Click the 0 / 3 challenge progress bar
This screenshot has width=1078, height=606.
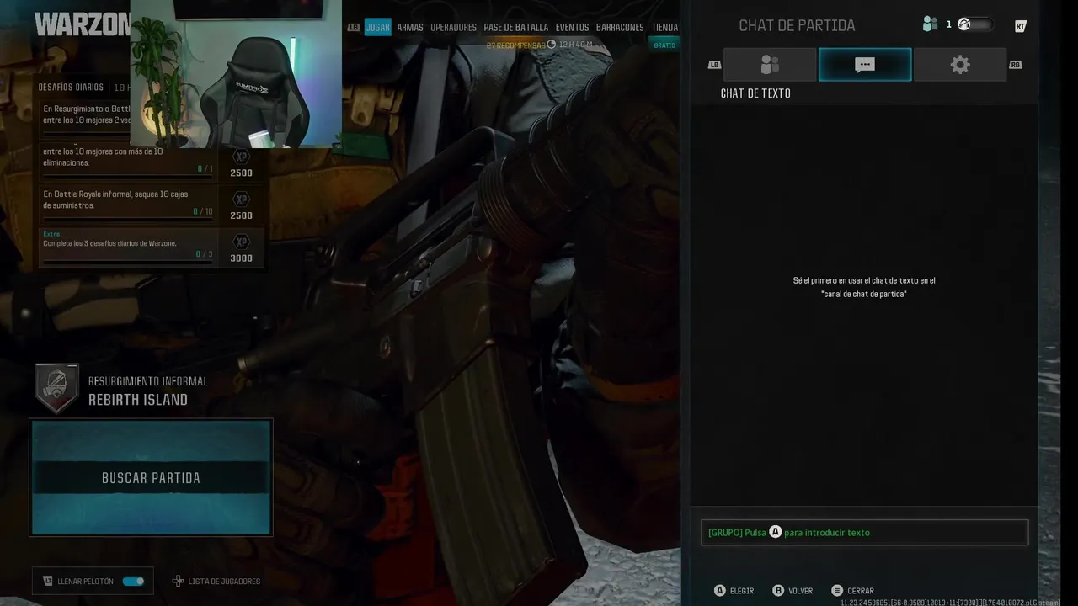(x=128, y=262)
